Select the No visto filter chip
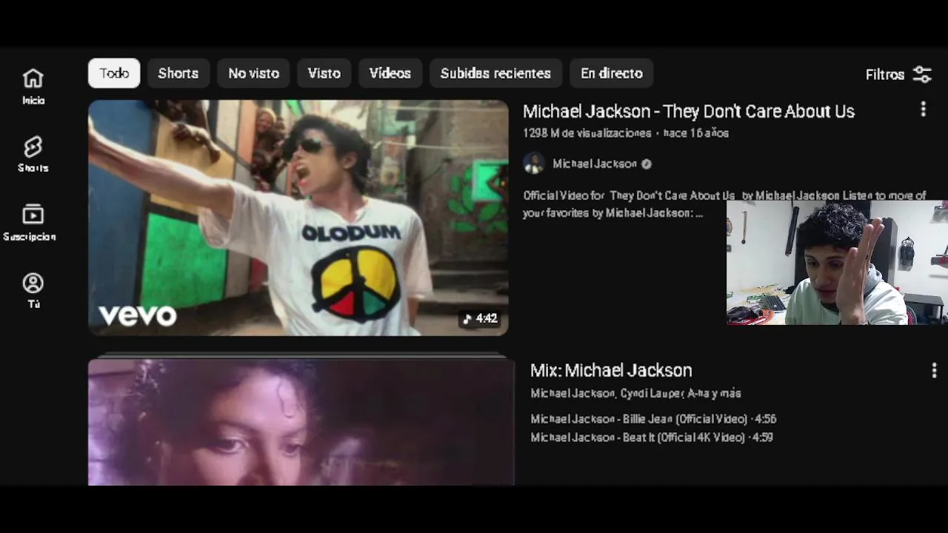Viewport: 948px width, 533px height. coord(253,73)
